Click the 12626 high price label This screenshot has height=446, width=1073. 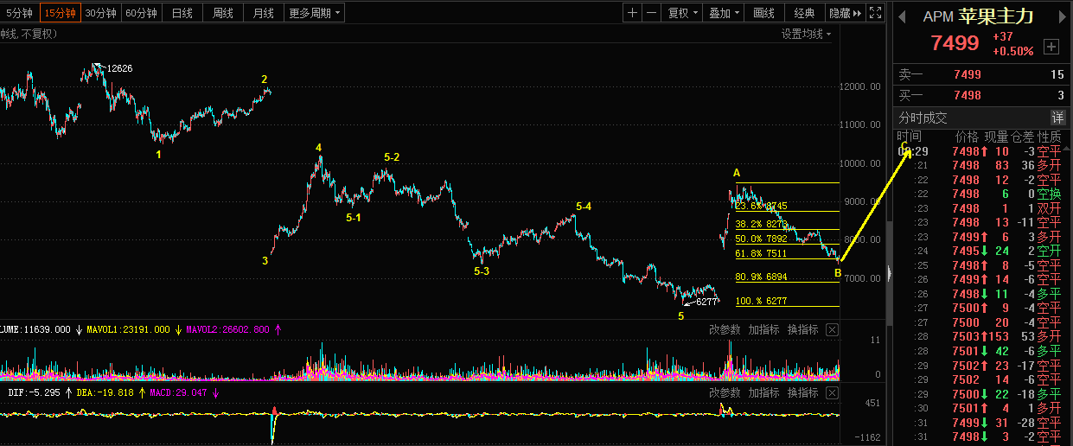119,68
